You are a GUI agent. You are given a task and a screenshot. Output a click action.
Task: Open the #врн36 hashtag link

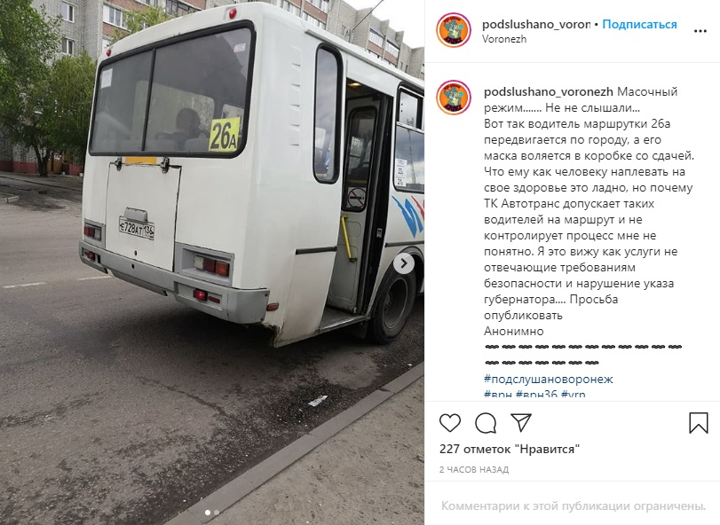(x=536, y=394)
